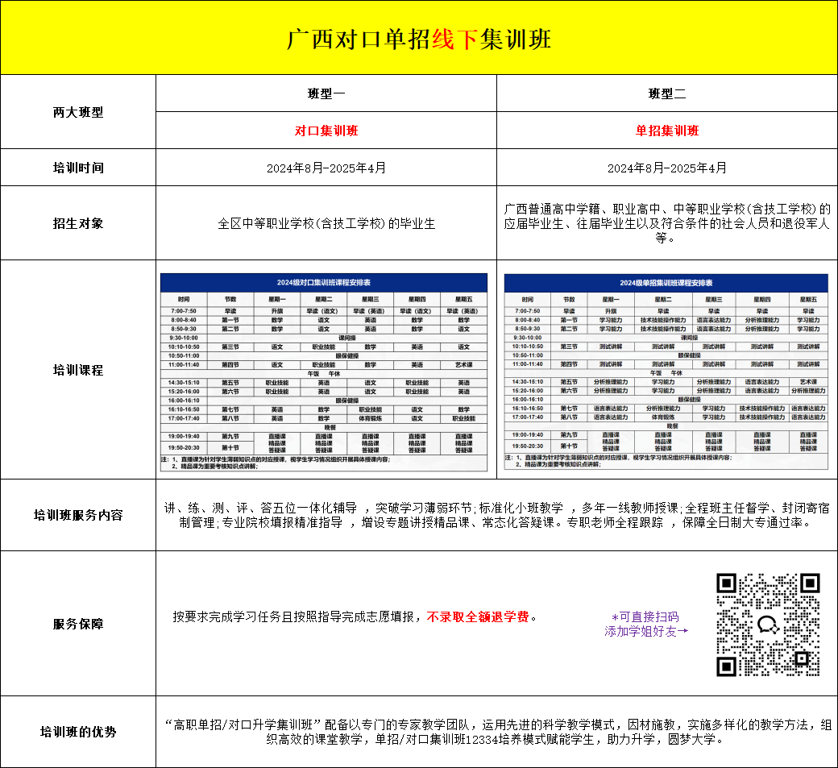
Task: Collapse the 培训班的优势 section
Action: (x=77, y=731)
